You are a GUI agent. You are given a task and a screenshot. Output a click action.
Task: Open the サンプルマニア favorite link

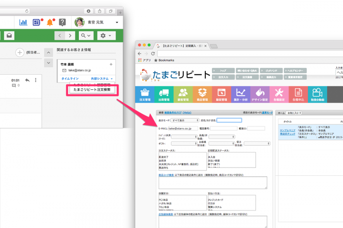point(288,130)
